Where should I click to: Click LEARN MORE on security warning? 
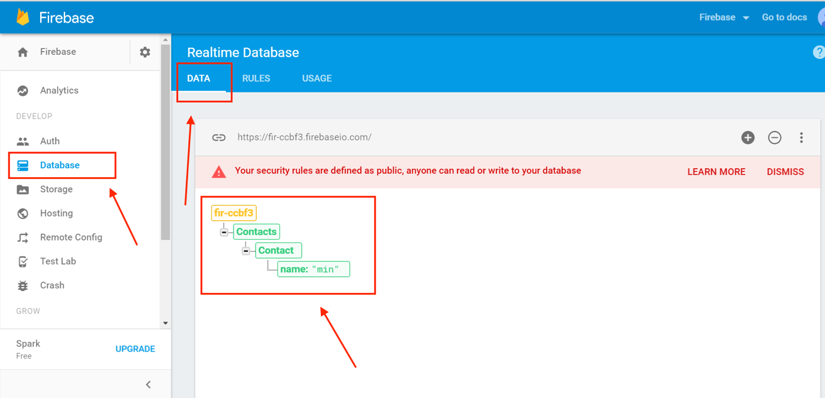point(716,172)
